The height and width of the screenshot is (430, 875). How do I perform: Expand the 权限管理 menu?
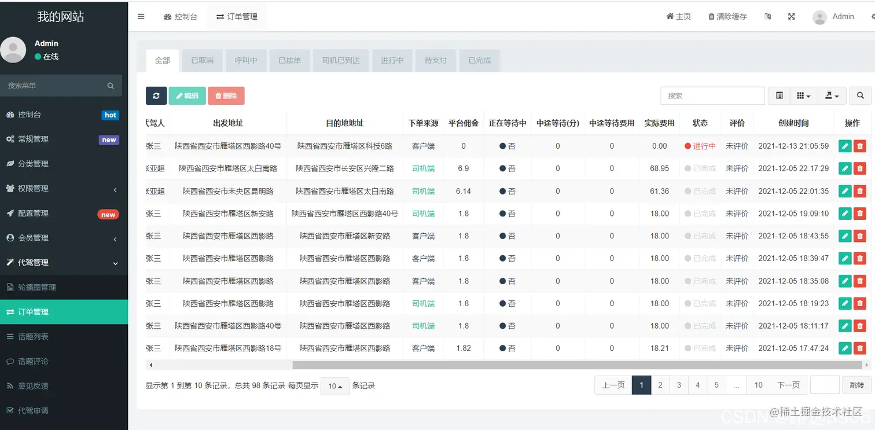pos(64,189)
